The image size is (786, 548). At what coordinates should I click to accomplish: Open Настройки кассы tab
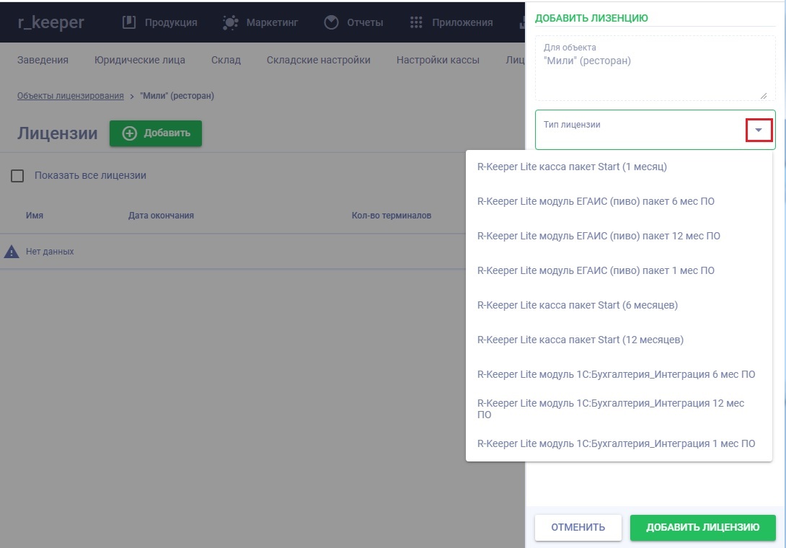point(438,60)
